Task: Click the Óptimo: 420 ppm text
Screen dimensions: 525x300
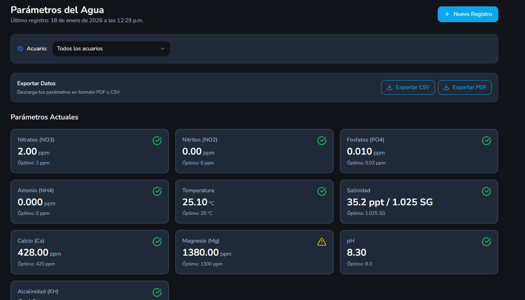Action: coord(36,264)
